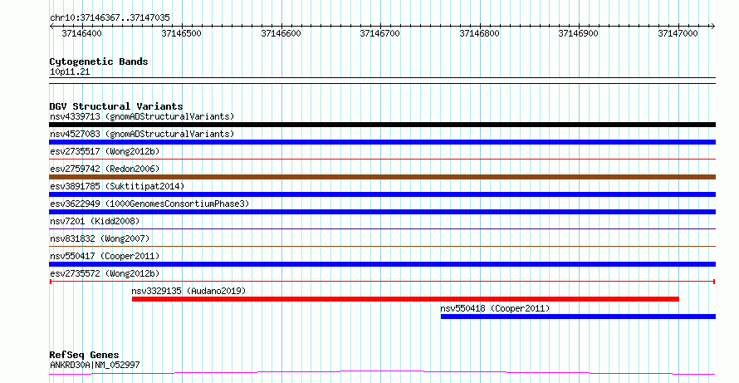Viewport: 739px width, 383px height.
Task: Click ruler tick label 37146700
Action: [x=379, y=33]
